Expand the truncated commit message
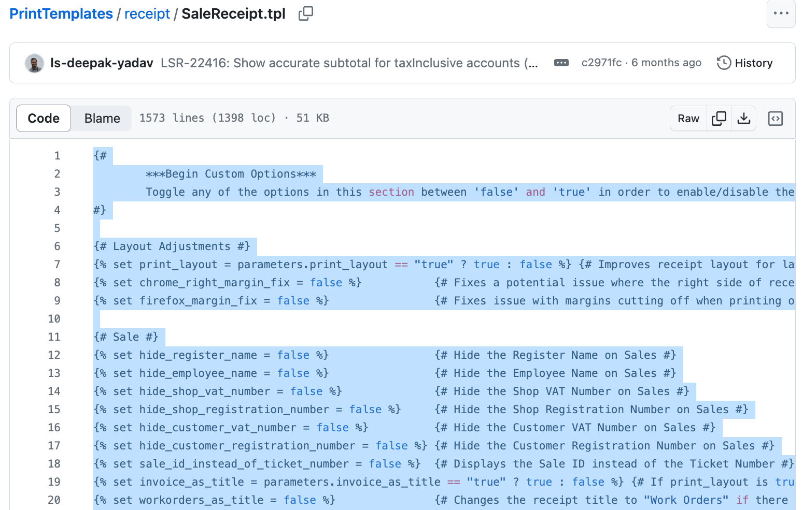 point(561,63)
